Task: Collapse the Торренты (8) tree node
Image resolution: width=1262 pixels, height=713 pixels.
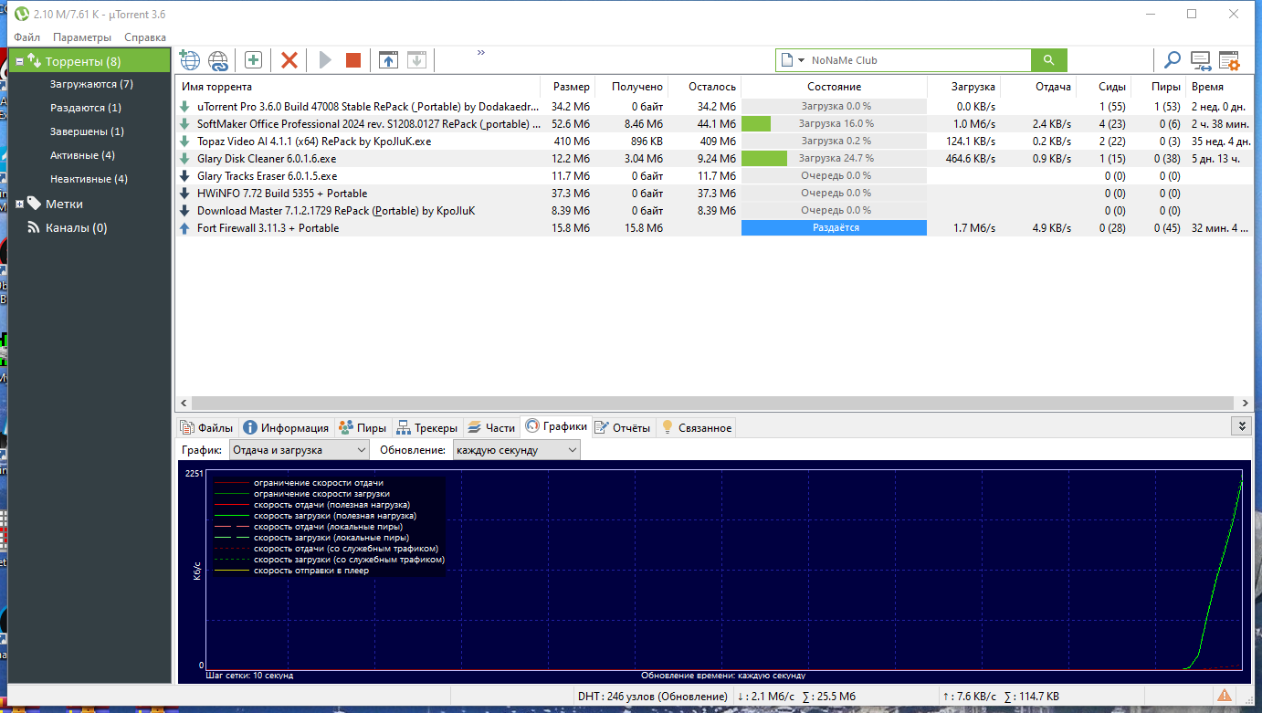Action: click(x=19, y=62)
